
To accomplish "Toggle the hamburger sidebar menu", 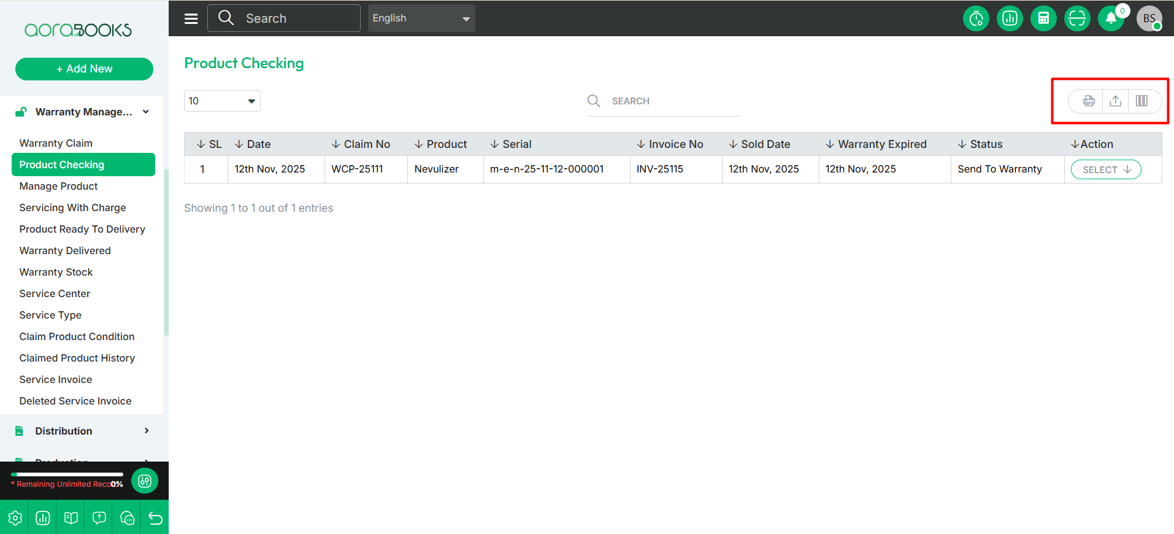I will [x=191, y=18].
